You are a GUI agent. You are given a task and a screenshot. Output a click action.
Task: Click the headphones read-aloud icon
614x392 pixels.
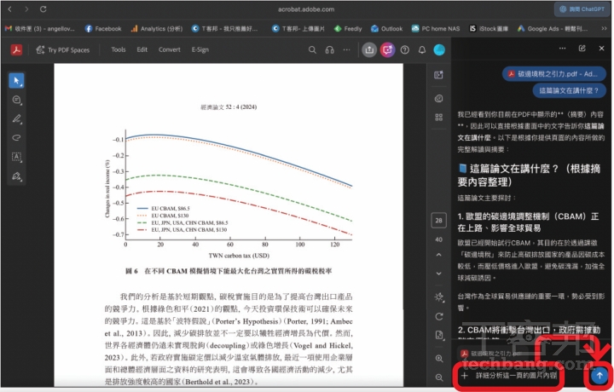pyautogui.click(x=330, y=49)
